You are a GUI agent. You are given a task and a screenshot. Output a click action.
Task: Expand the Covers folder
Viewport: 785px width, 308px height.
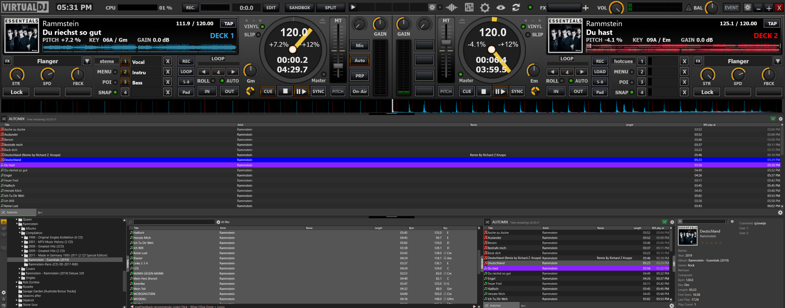[20, 269]
